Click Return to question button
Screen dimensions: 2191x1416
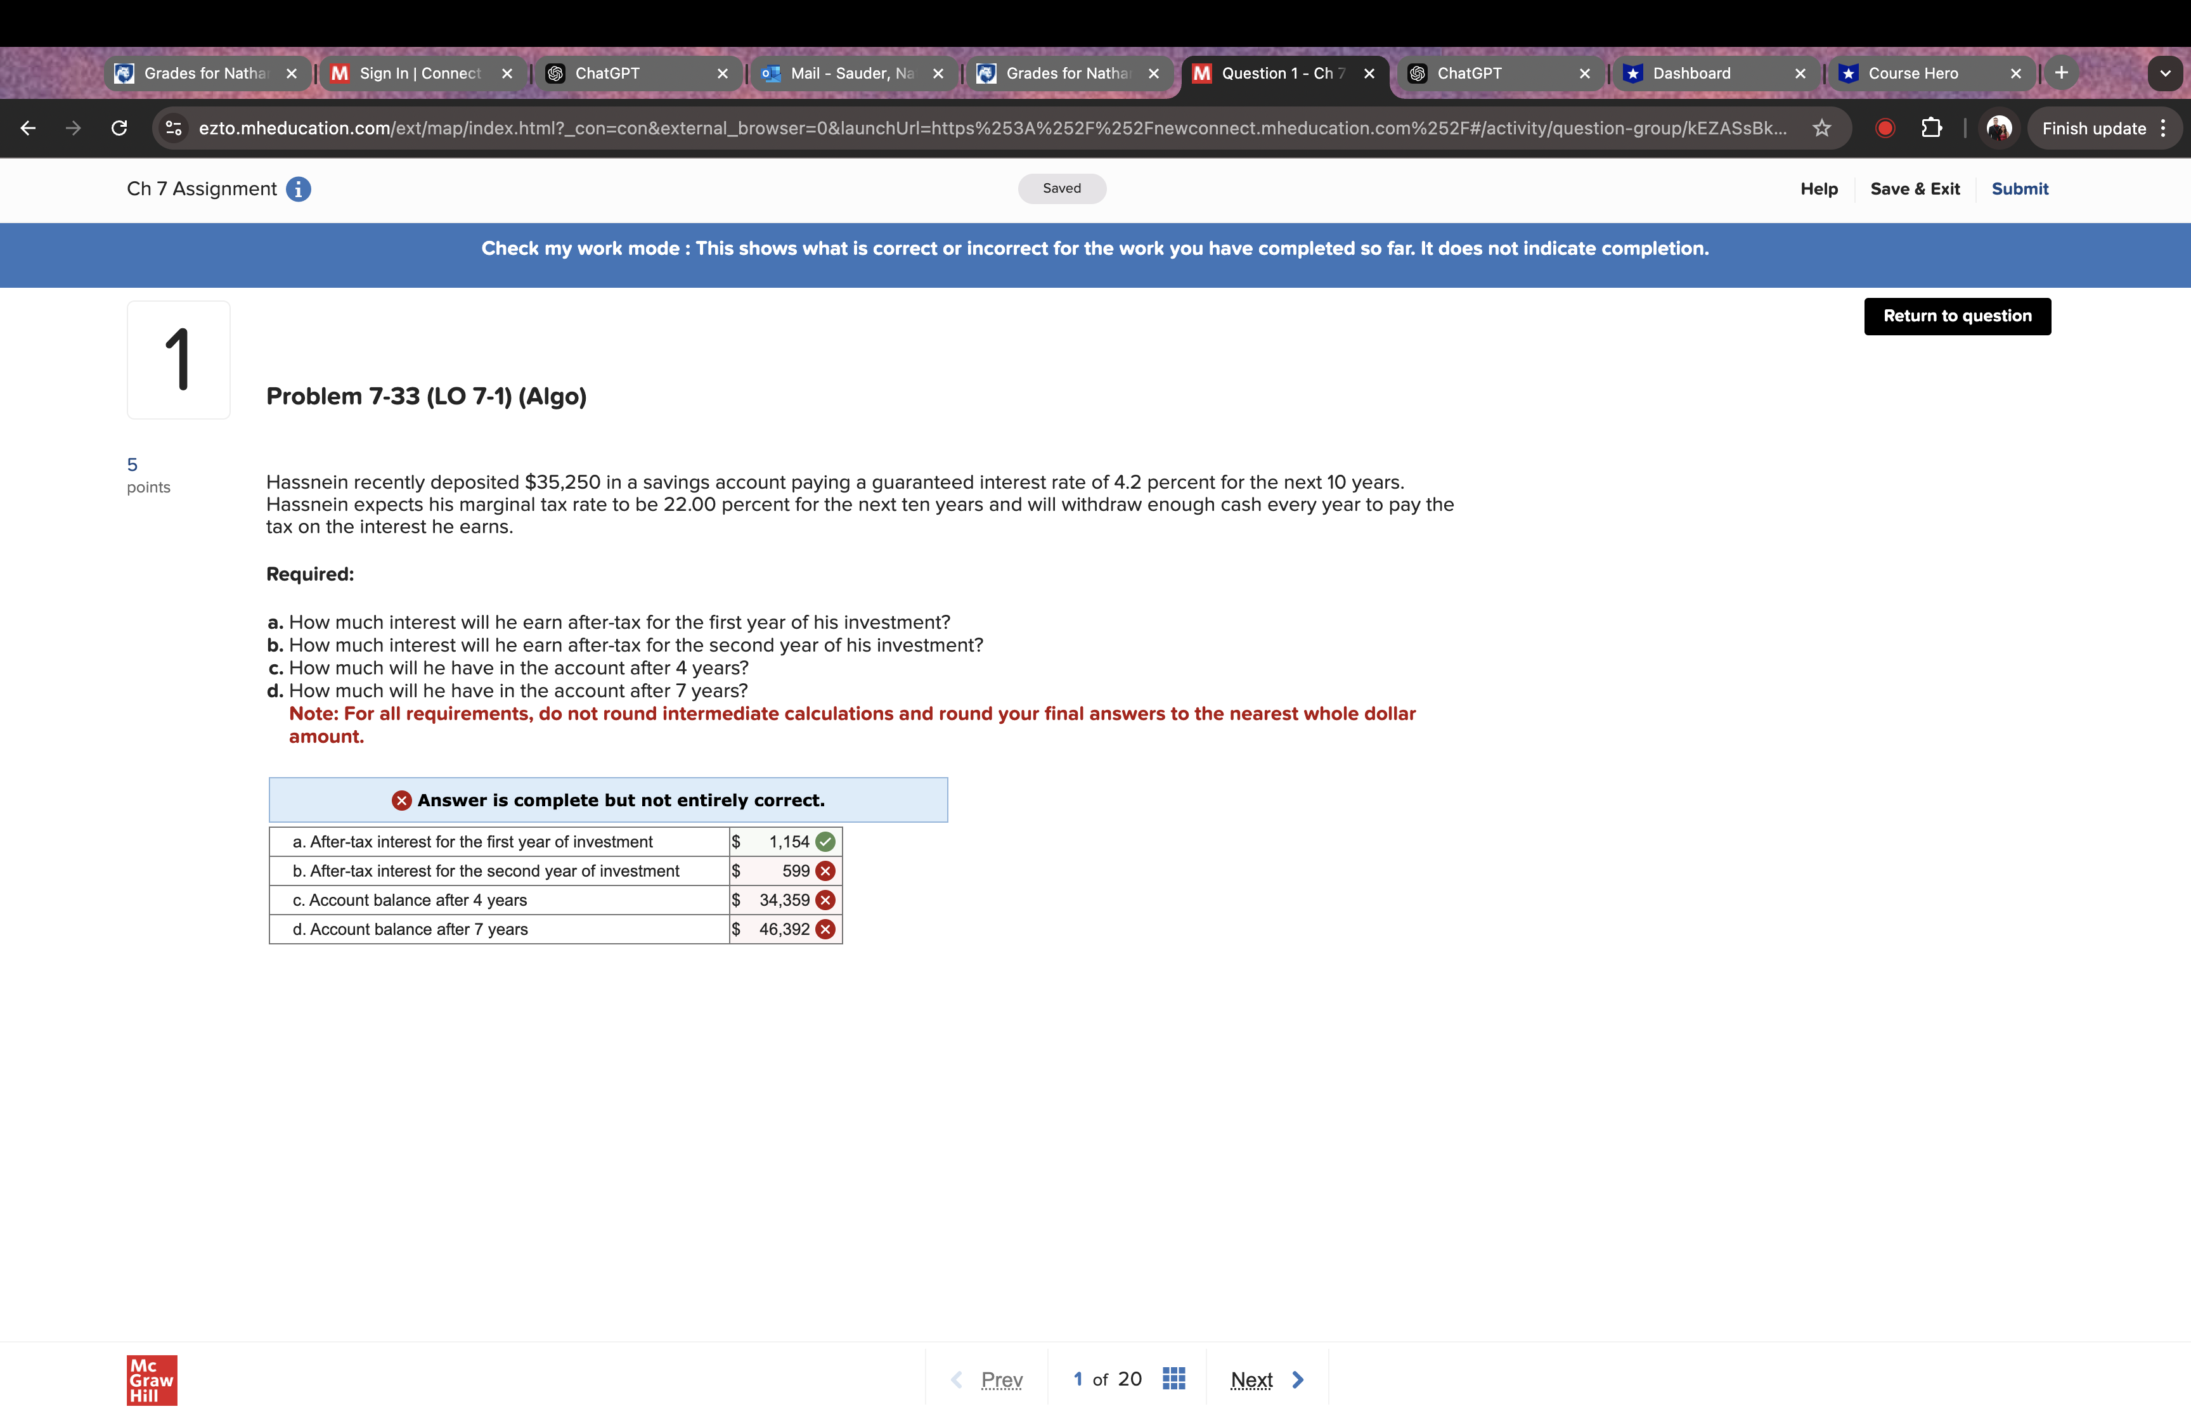click(x=1956, y=316)
